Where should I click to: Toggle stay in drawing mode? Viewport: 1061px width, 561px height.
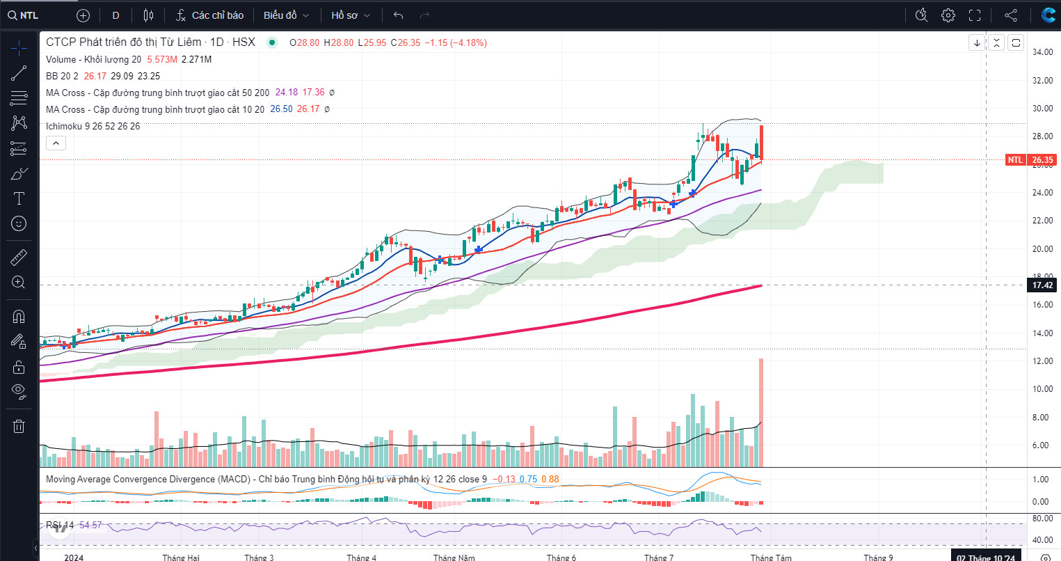pos(19,341)
